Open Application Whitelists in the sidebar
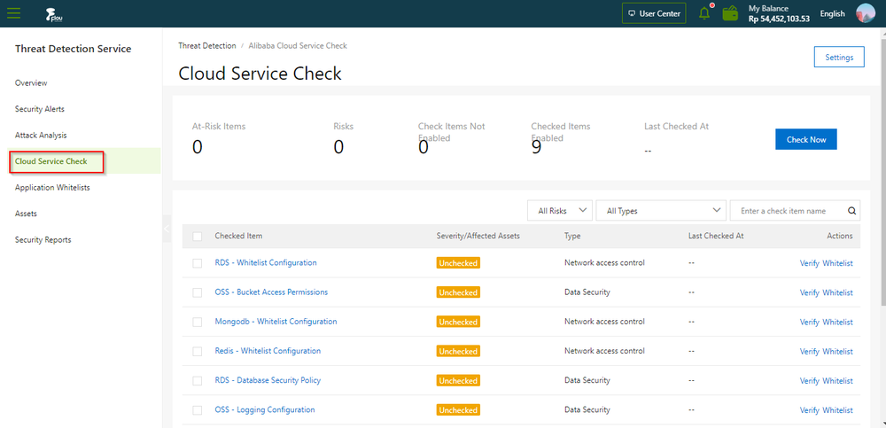The image size is (886, 428). (52, 188)
